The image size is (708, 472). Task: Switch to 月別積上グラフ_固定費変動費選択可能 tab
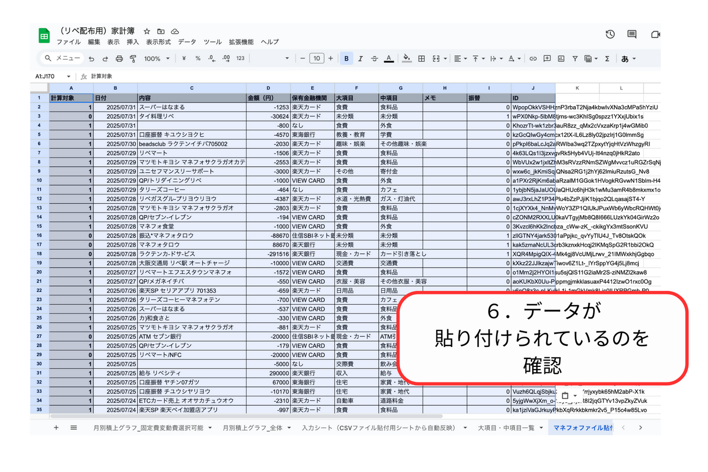[149, 427]
